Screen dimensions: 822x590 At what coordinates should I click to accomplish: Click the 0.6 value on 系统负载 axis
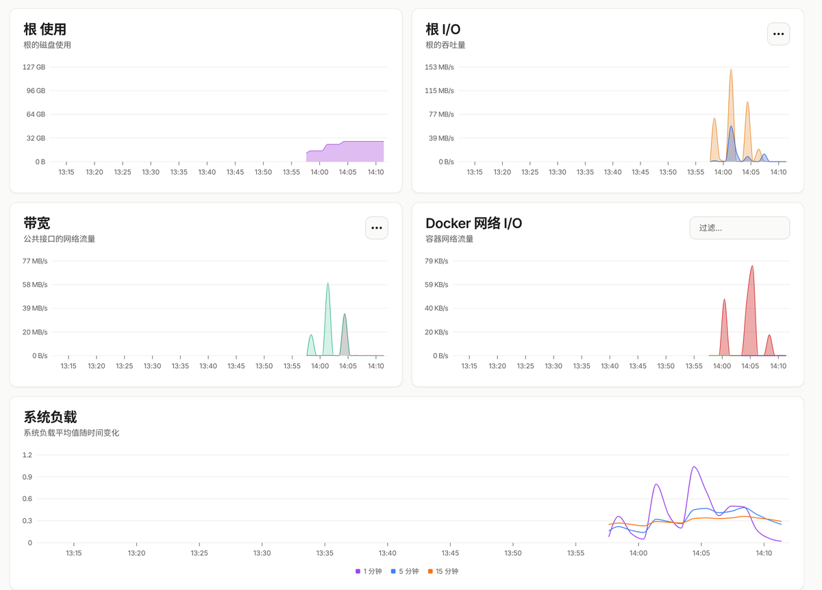(27, 499)
